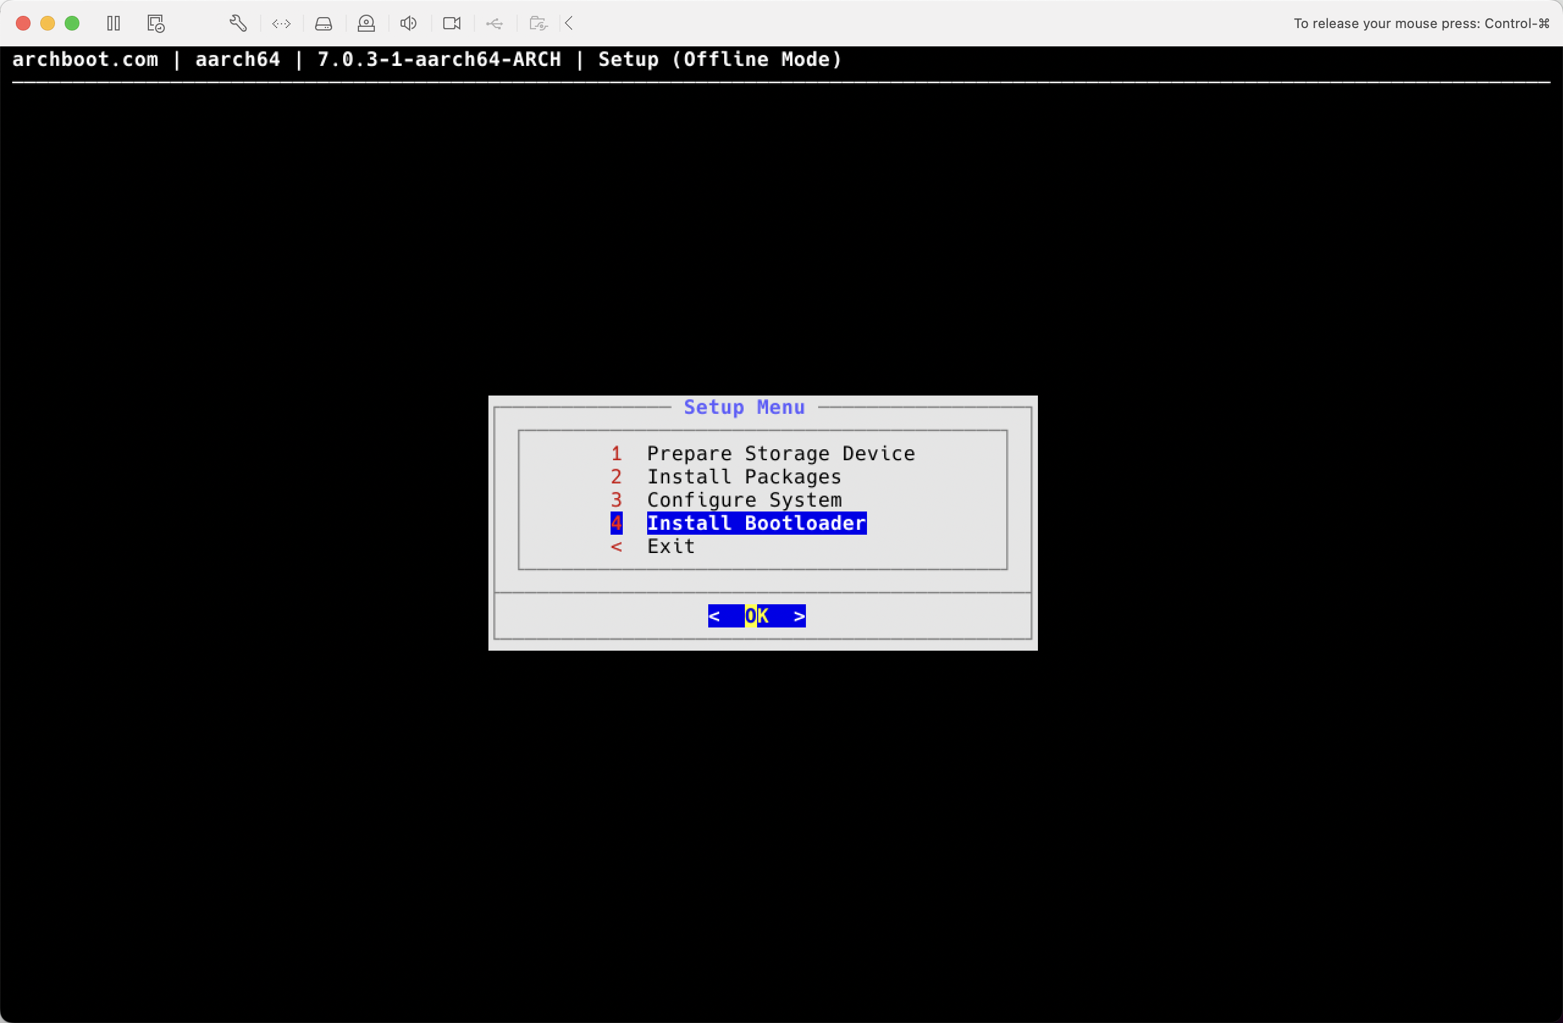1563x1023 pixels.
Task: Click the OK button
Action: click(756, 616)
